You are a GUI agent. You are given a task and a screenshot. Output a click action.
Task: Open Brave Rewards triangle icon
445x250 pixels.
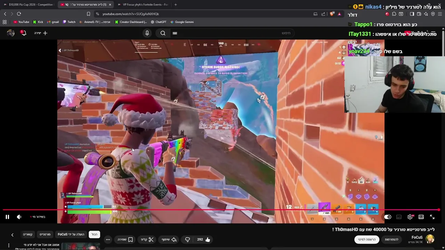pos(339,14)
